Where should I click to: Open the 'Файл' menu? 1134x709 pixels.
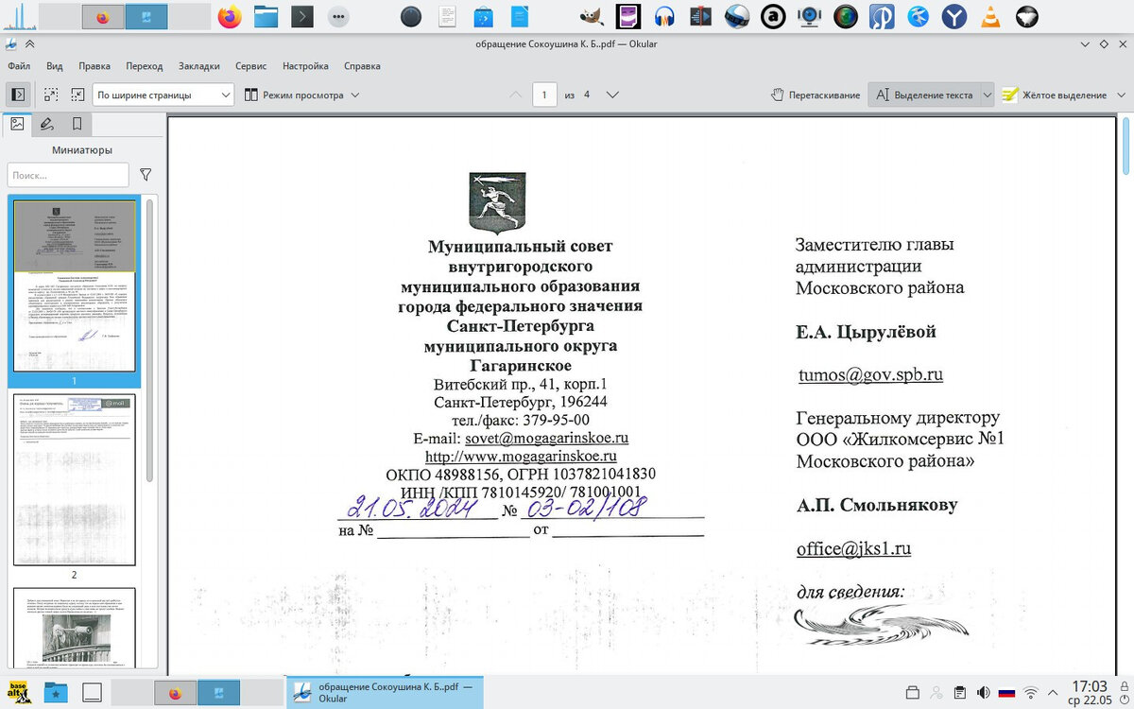(x=19, y=66)
